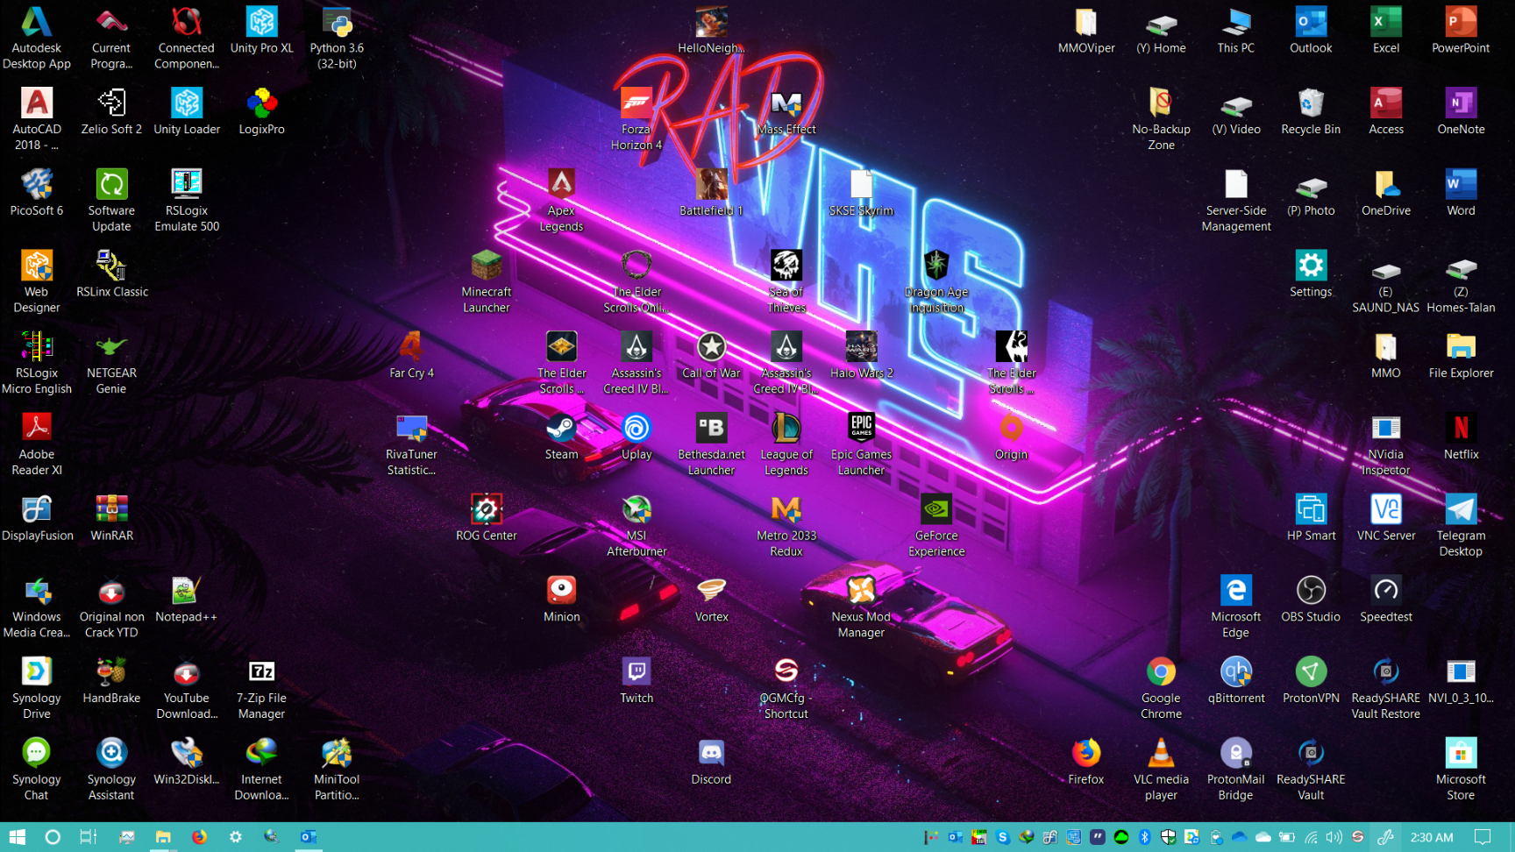Select the Nexus Mod Manager icon

[x=861, y=607]
